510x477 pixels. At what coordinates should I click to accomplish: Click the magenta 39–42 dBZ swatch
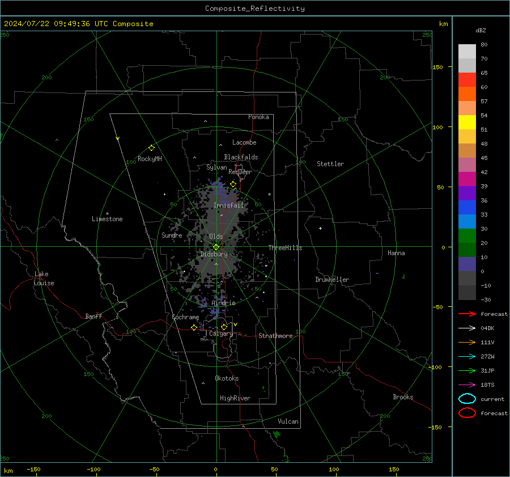pyautogui.click(x=467, y=179)
